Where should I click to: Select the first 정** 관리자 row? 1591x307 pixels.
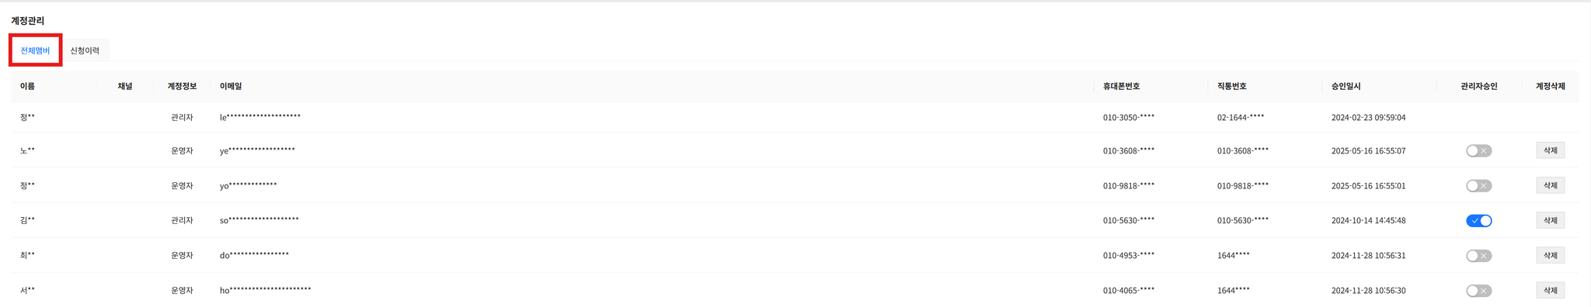794,117
